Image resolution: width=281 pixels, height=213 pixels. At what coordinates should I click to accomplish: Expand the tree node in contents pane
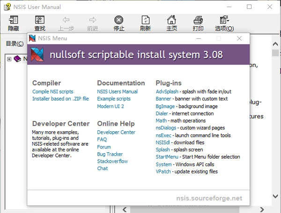[9, 59]
